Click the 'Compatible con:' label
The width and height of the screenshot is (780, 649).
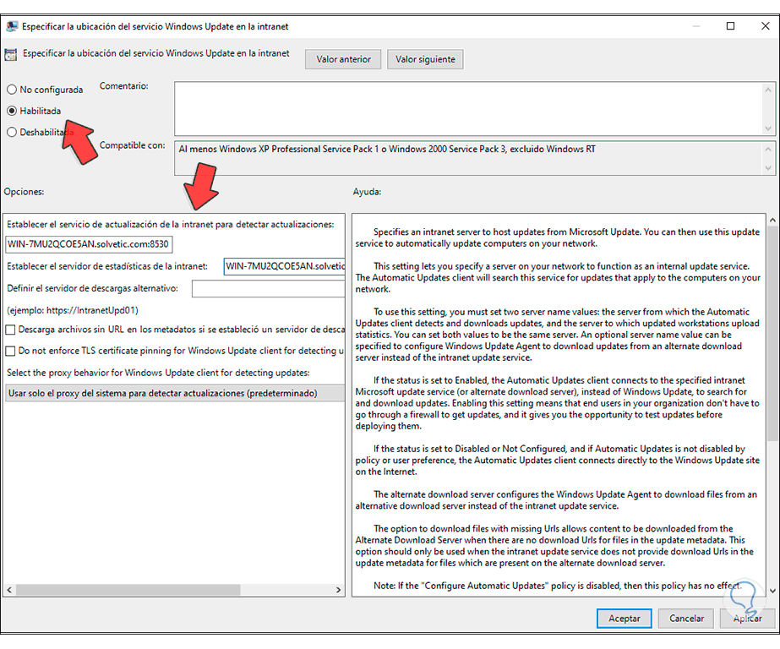[x=133, y=145]
